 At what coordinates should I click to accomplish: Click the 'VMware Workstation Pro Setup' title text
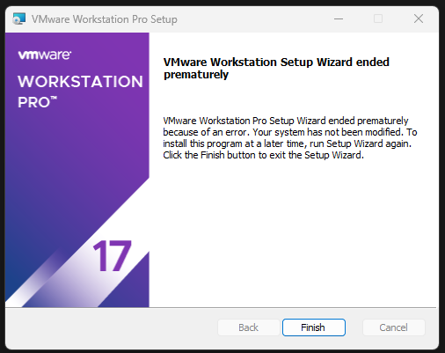click(x=105, y=19)
